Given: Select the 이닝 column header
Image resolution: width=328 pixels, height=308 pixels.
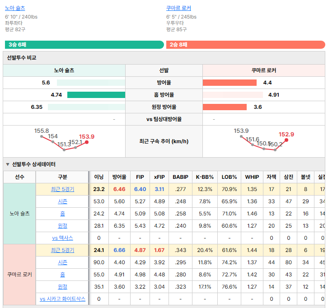Looking at the screenshot, I should (x=99, y=177).
